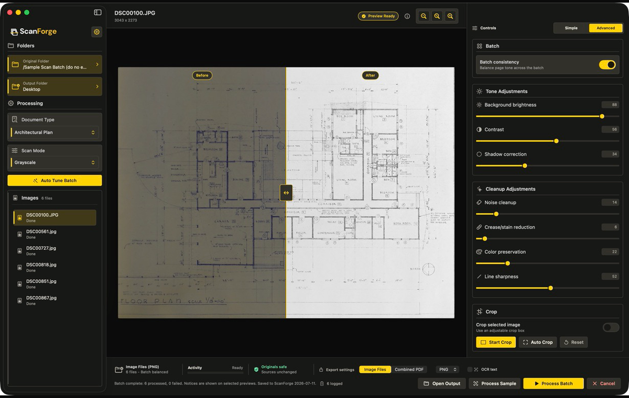Click the Open Output button

442,383
